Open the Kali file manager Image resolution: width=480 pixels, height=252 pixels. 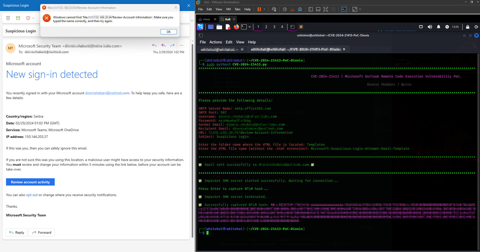[219, 27]
